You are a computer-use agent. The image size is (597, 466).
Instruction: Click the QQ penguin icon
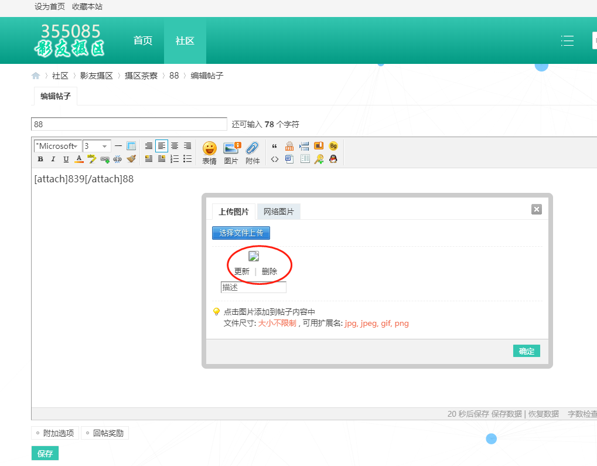[x=333, y=159]
